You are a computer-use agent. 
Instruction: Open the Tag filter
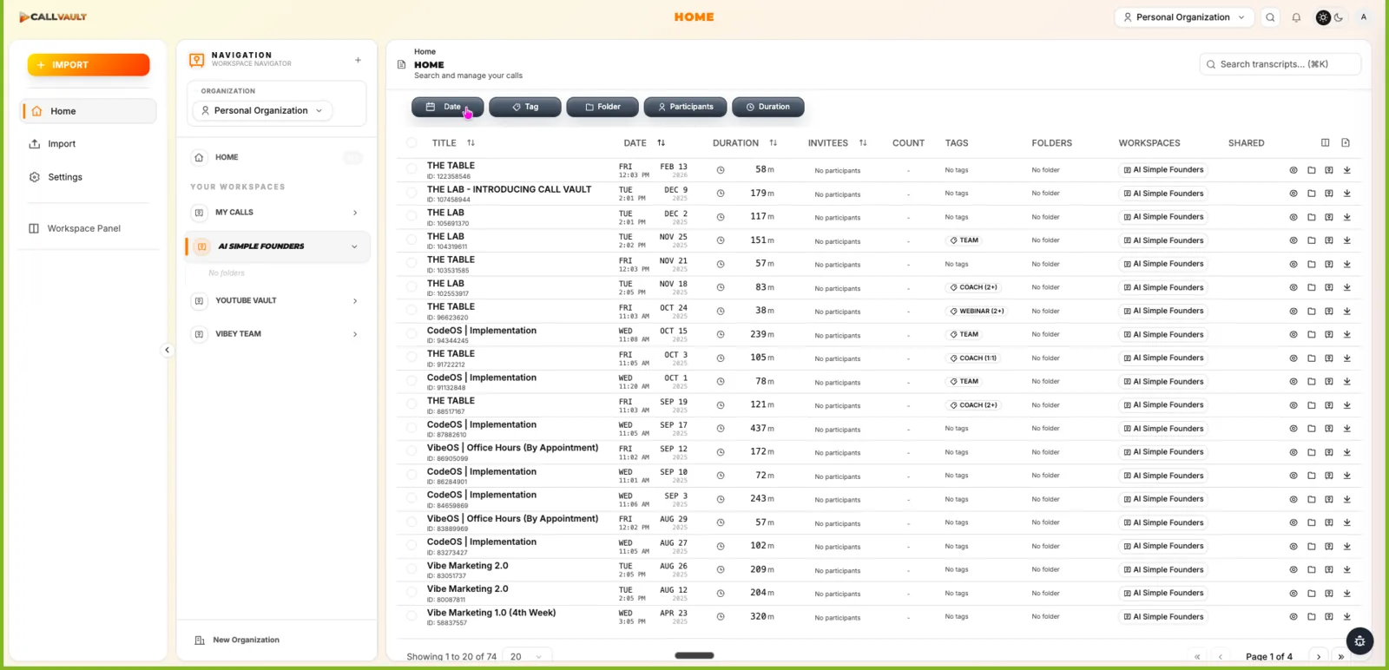524,107
